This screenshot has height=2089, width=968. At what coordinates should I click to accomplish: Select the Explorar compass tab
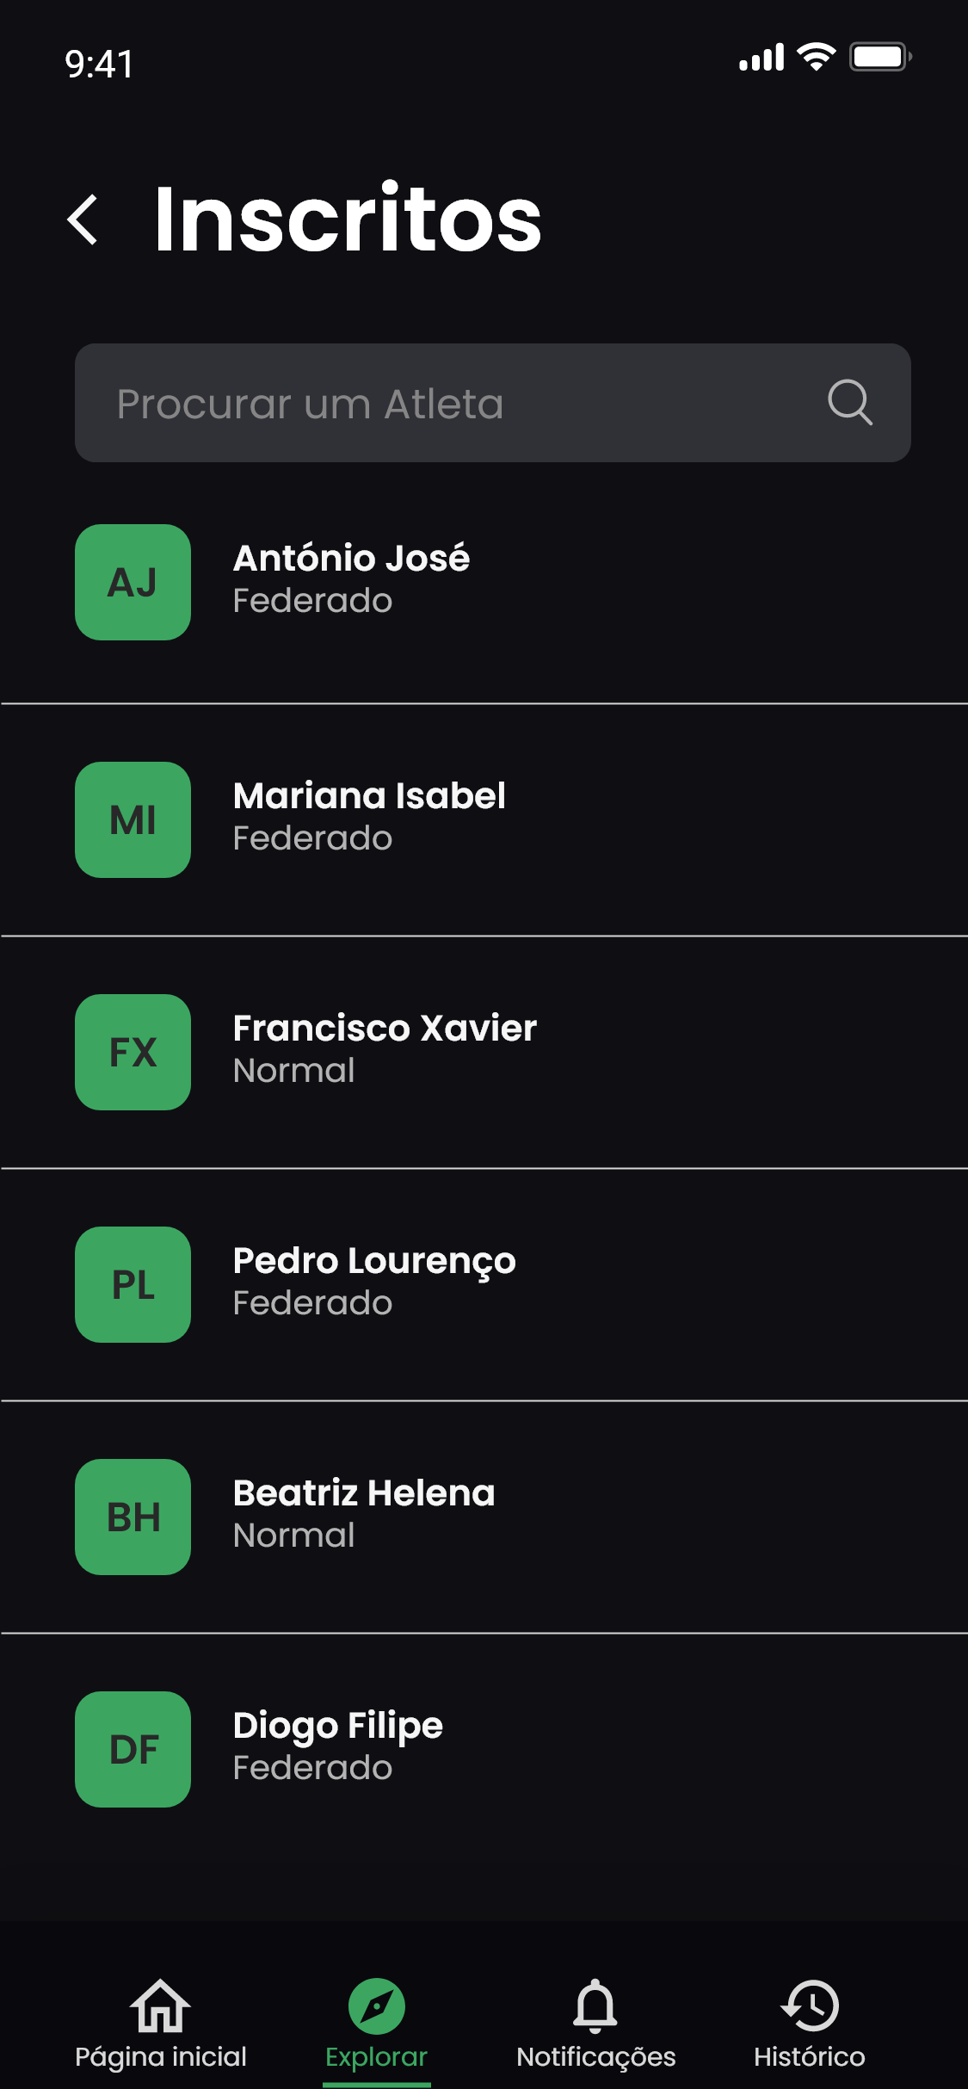(x=376, y=2023)
